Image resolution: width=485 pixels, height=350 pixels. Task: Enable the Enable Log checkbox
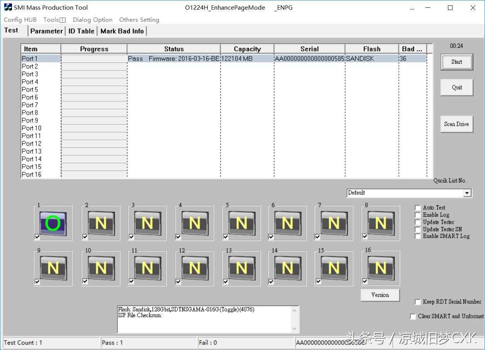[418, 215]
